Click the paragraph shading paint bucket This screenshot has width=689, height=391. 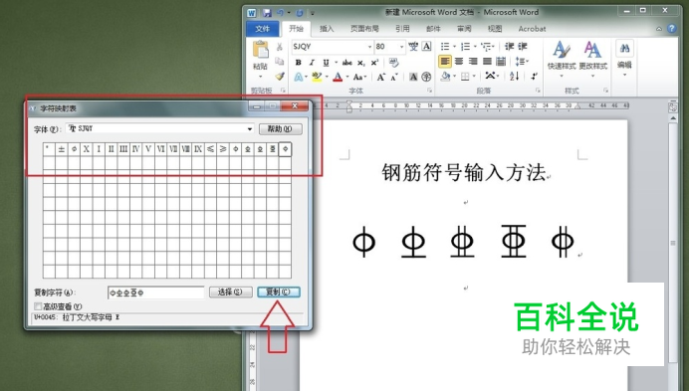pyautogui.click(x=445, y=77)
